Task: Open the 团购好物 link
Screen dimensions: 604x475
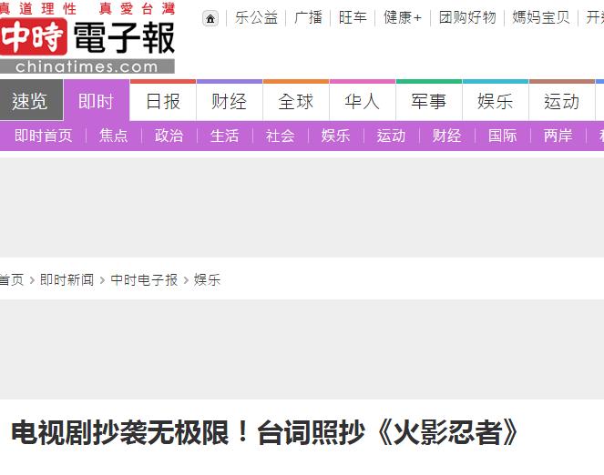Action: tap(467, 17)
